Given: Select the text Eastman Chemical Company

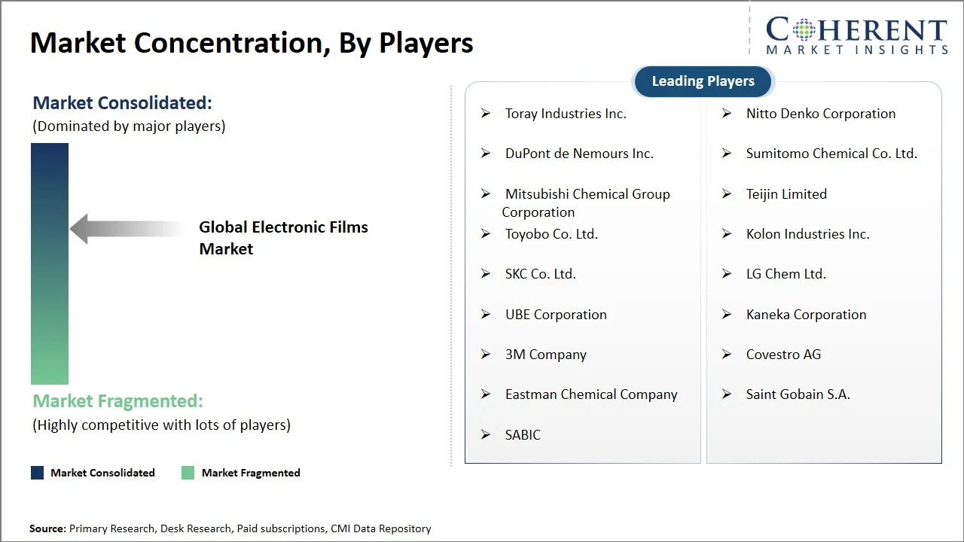Looking at the screenshot, I should tap(591, 394).
